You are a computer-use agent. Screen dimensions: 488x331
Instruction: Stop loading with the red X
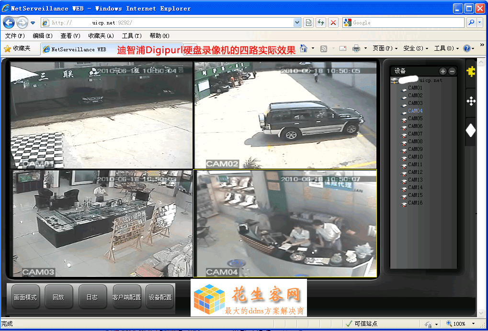click(x=333, y=23)
